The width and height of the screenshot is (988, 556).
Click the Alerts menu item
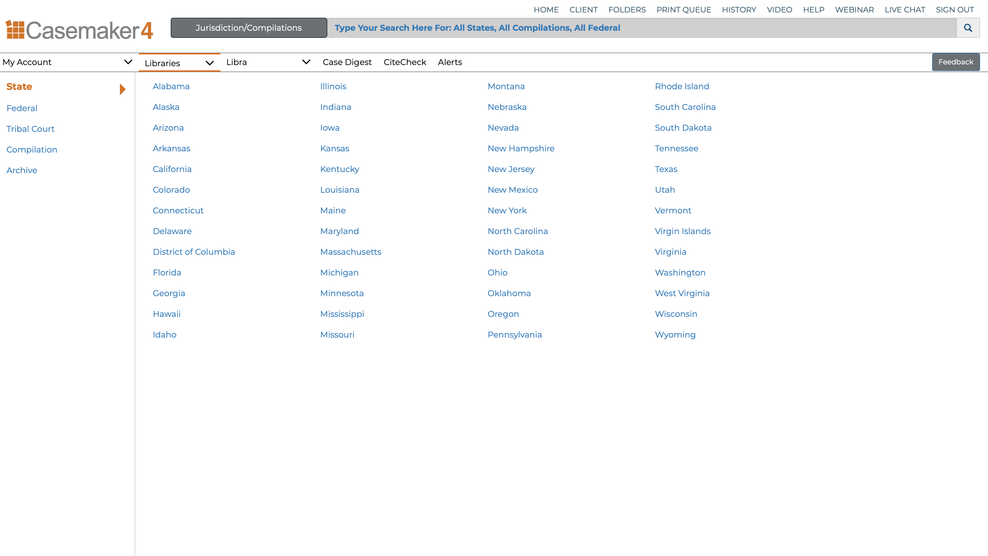tap(450, 62)
